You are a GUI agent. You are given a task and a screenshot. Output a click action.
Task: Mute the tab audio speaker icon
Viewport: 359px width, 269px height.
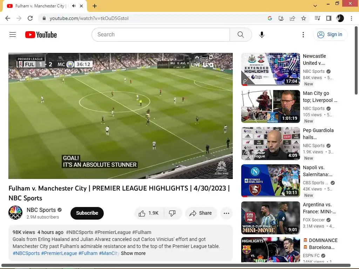tap(74, 6)
